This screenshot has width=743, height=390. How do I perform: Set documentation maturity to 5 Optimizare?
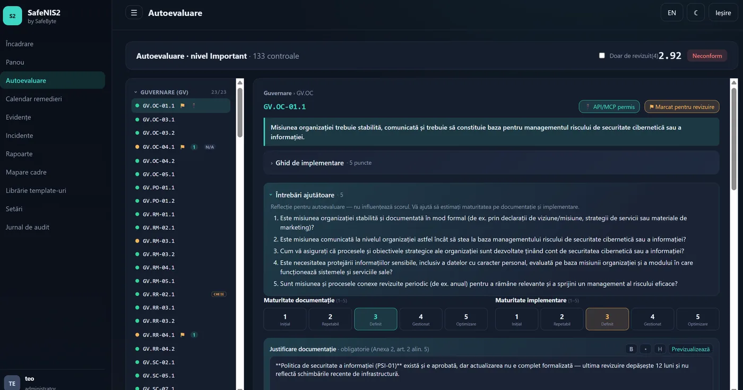[x=466, y=319]
